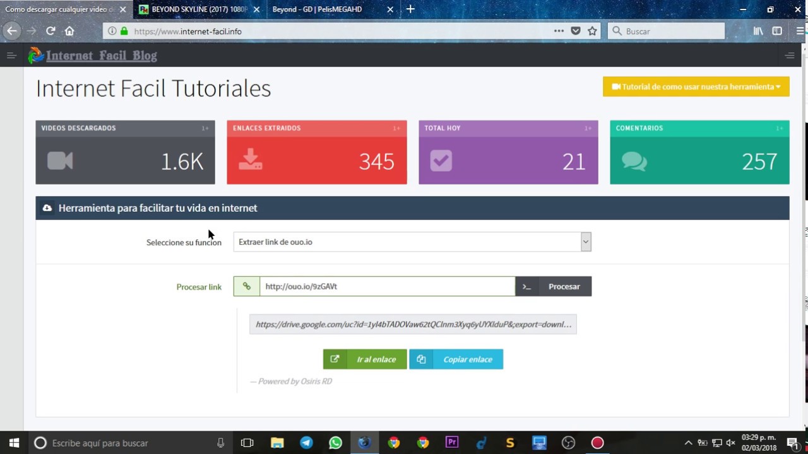
Task: Click the checkmark icon in Total Hoy
Action: [x=441, y=161]
